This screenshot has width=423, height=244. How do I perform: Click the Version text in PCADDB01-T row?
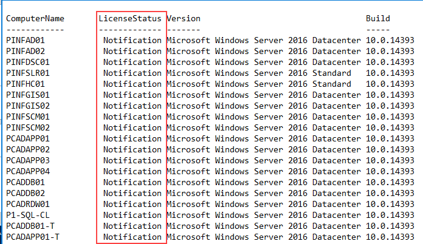click(264, 226)
